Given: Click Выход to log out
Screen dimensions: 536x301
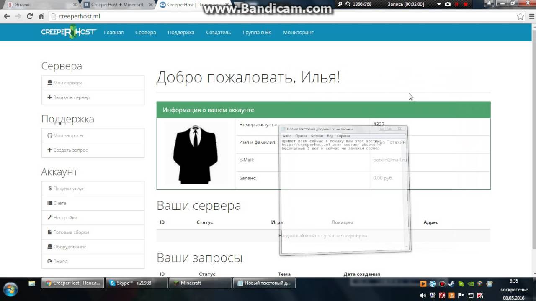Looking at the screenshot, I should [93, 261].
